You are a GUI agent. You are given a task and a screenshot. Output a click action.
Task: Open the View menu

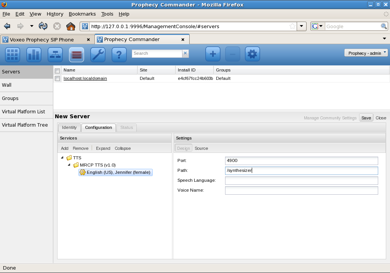click(x=35, y=14)
